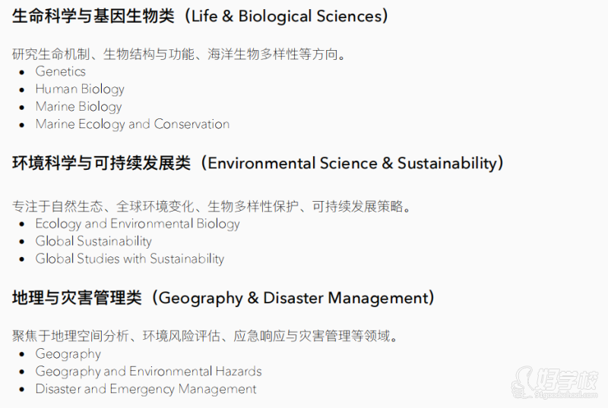Viewport: 608px width, 408px height.
Task: Click the description starting with 研究生命机制
Action: [179, 54]
